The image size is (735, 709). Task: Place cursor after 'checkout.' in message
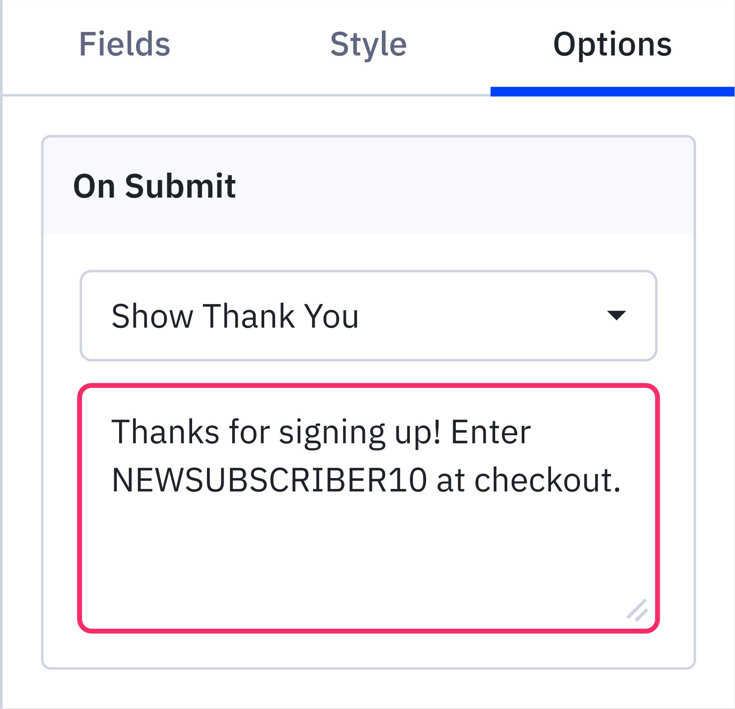click(x=622, y=480)
